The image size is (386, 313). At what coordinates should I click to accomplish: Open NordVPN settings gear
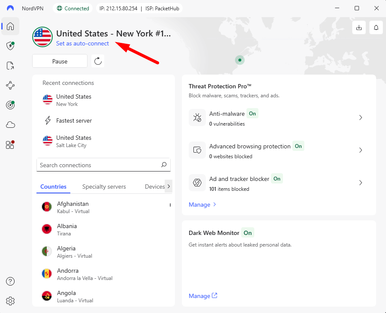(10, 301)
